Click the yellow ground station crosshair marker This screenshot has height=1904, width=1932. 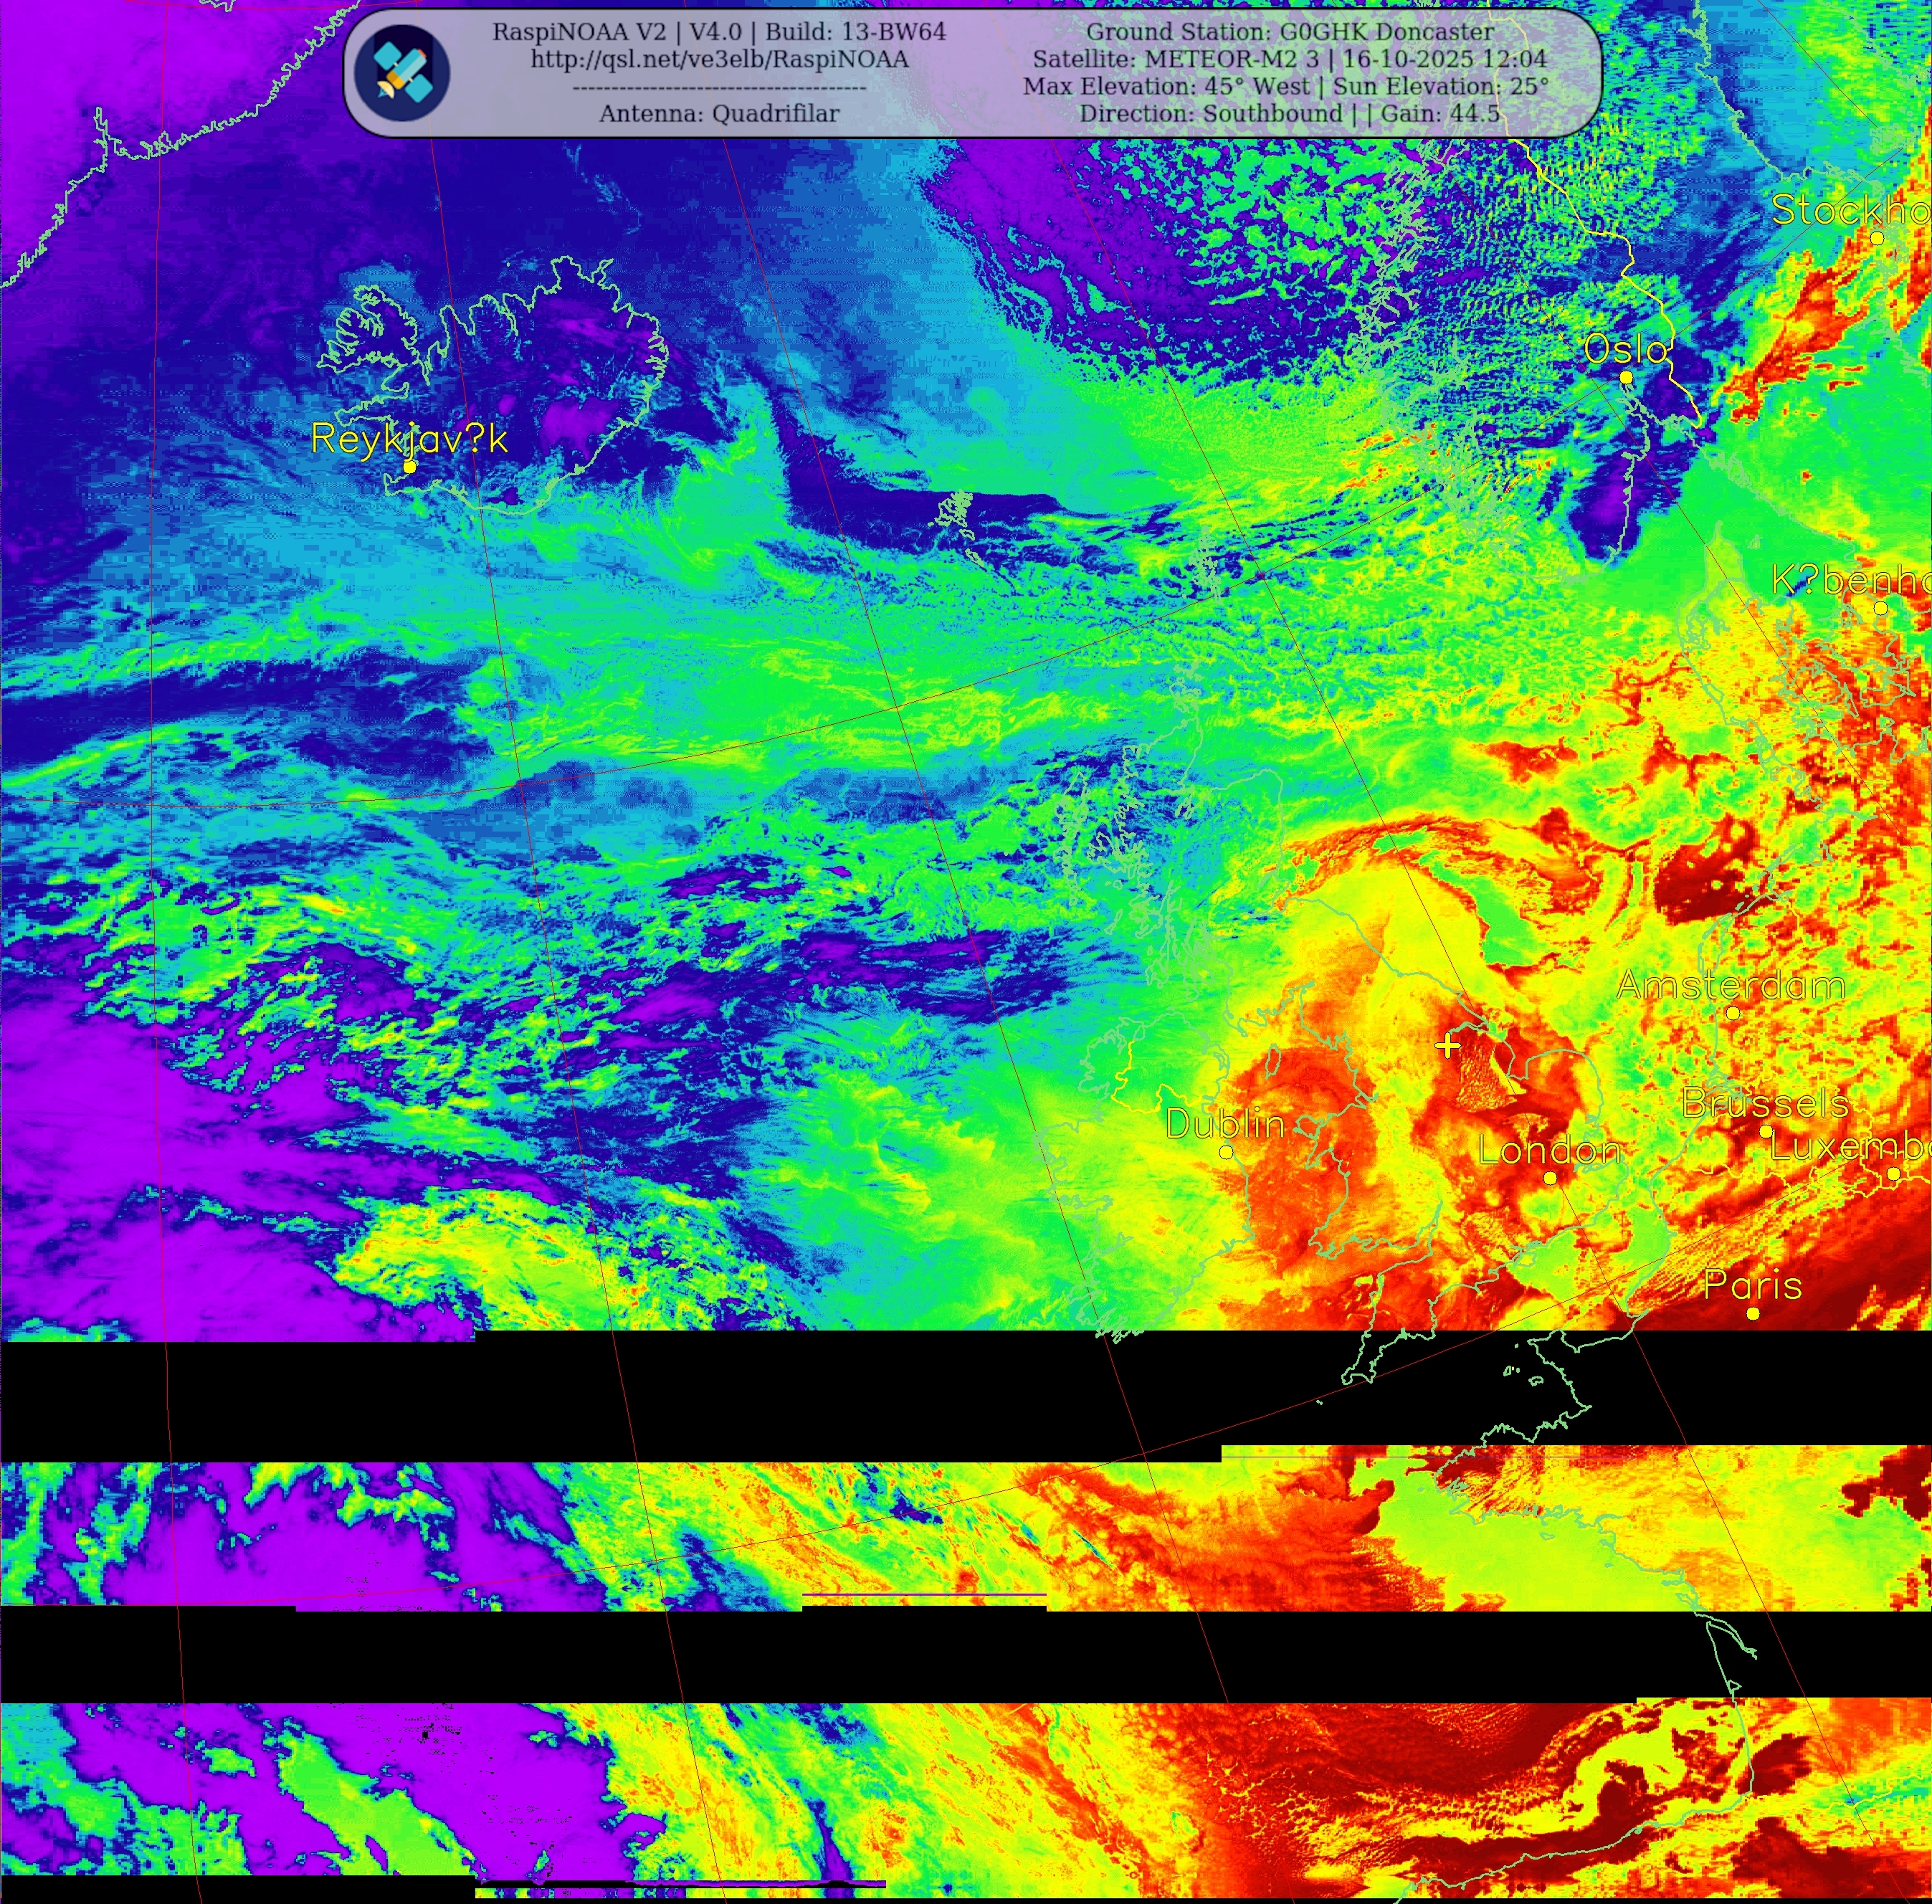pyautogui.click(x=1447, y=1047)
